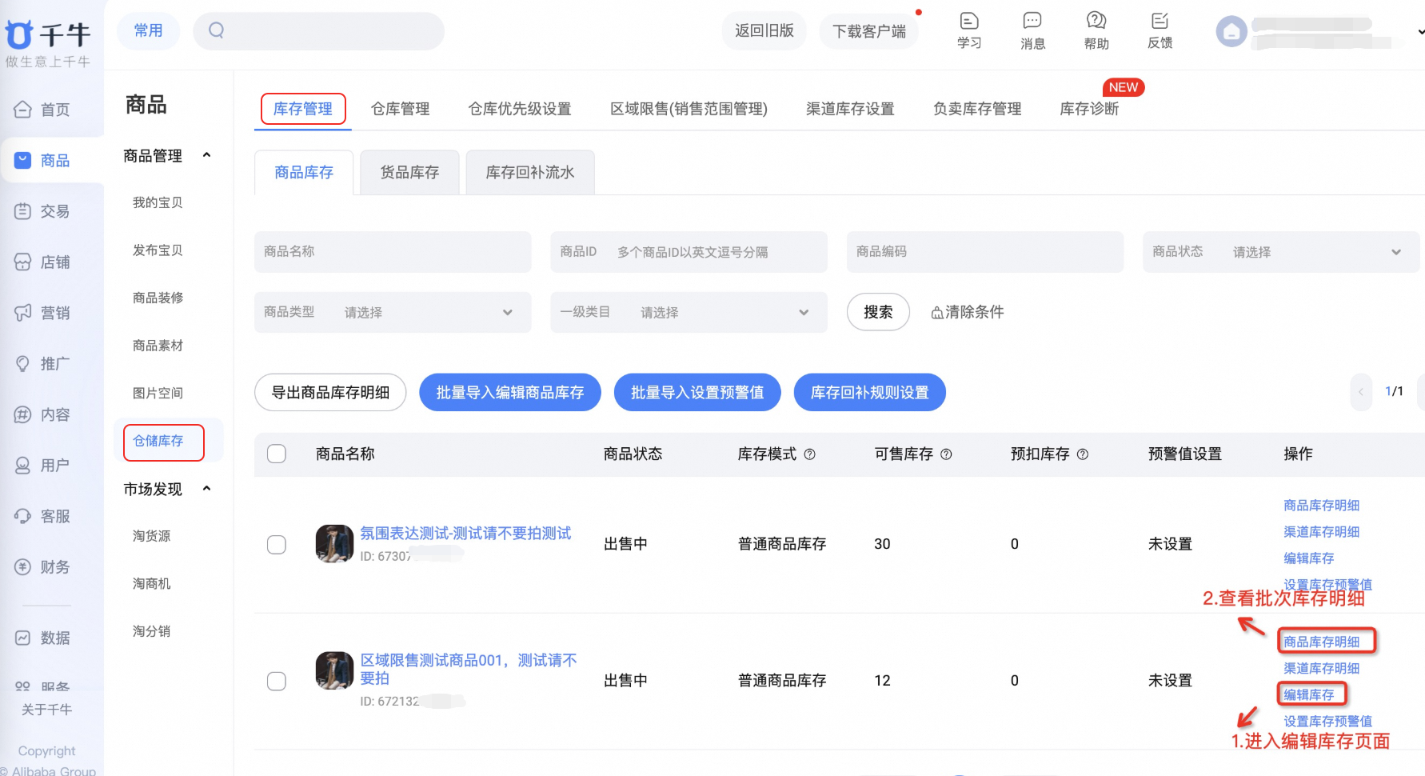The image size is (1425, 776).
Task: Collapse the 市场发现 menu group
Action: [206, 489]
